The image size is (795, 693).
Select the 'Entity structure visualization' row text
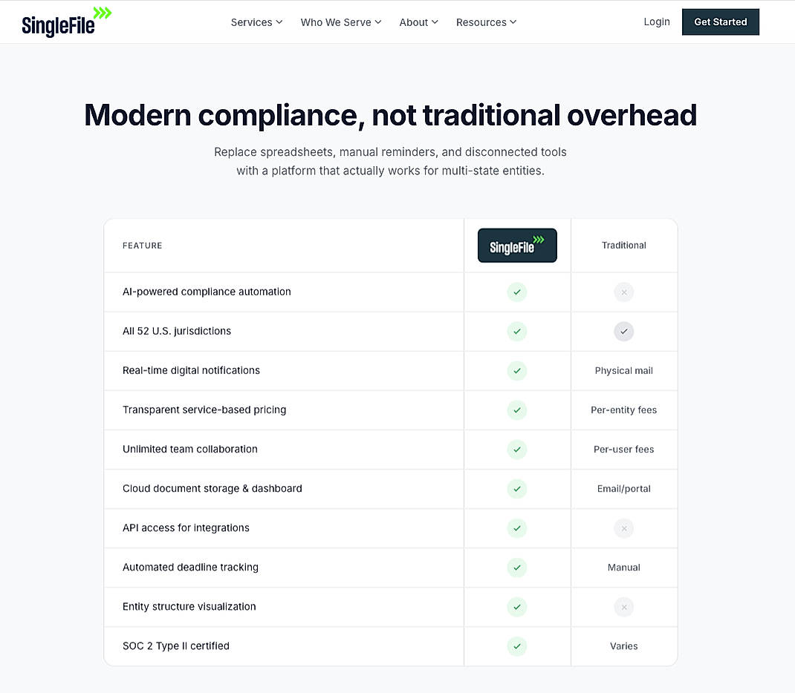click(189, 606)
